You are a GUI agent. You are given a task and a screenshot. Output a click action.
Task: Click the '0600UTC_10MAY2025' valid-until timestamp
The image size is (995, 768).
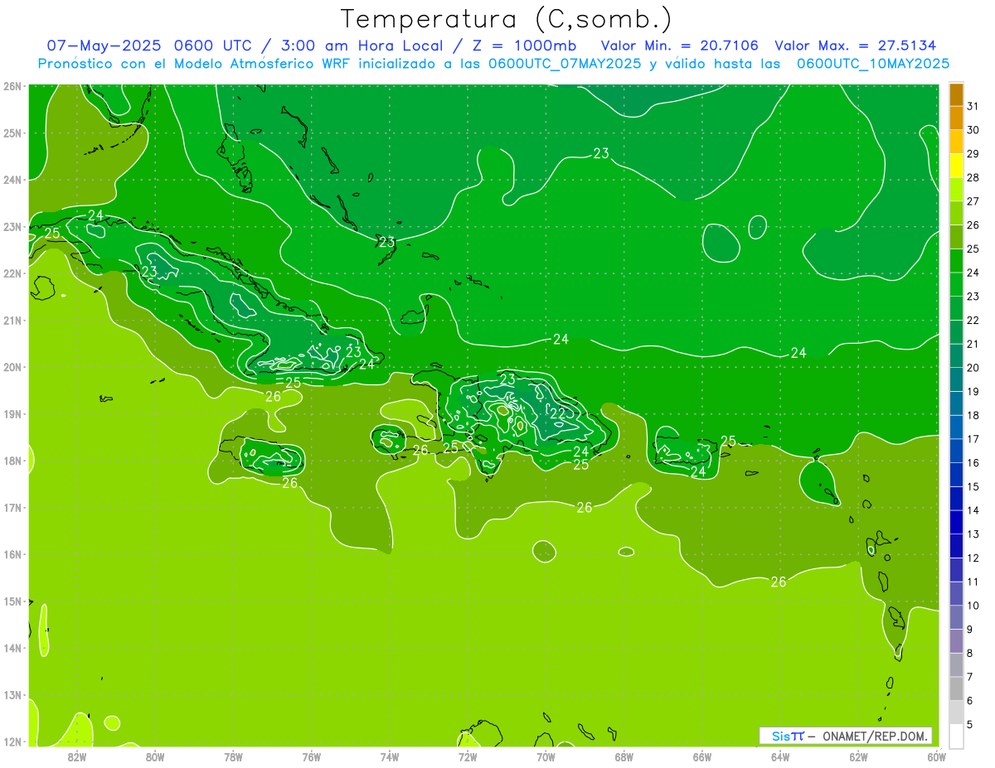tap(873, 63)
